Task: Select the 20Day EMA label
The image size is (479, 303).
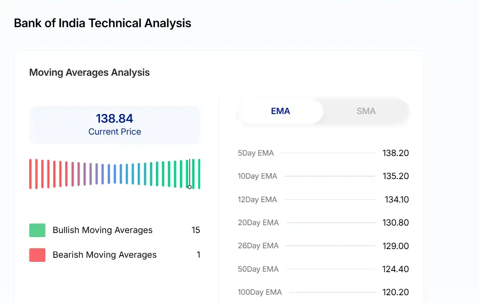Action: (258, 223)
